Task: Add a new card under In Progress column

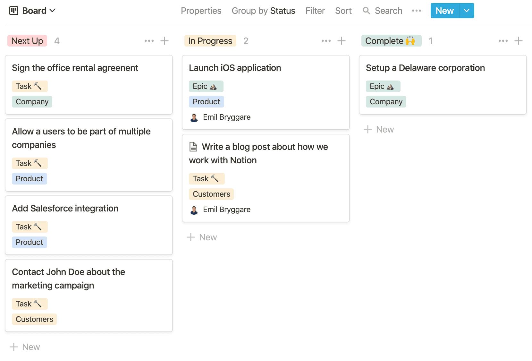Action: [x=202, y=237]
